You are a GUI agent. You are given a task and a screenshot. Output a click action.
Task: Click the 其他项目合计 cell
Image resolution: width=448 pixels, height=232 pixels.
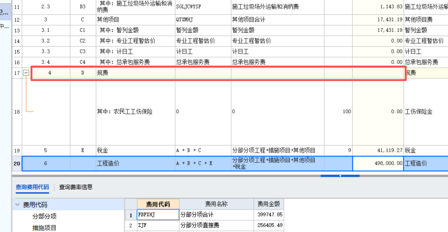[x=247, y=19]
